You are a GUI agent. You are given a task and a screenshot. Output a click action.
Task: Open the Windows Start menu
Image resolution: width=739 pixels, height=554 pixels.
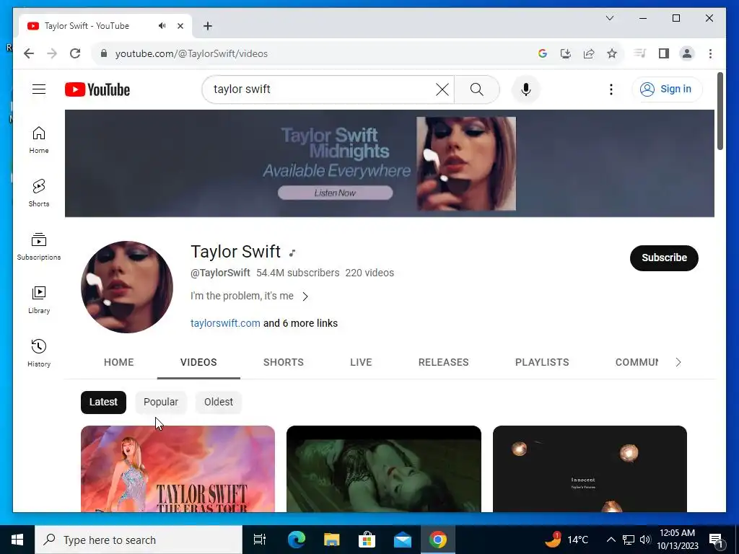pos(17,540)
